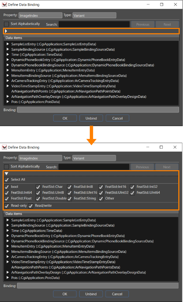Screen dimensions: 183x302
Task: Click Binding field in lower dialog
Action: tap(98, 286)
